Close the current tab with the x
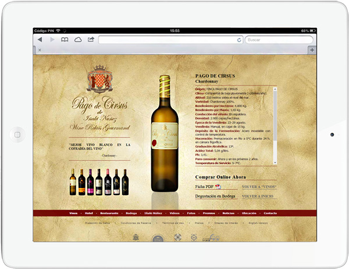 tap(39, 50)
